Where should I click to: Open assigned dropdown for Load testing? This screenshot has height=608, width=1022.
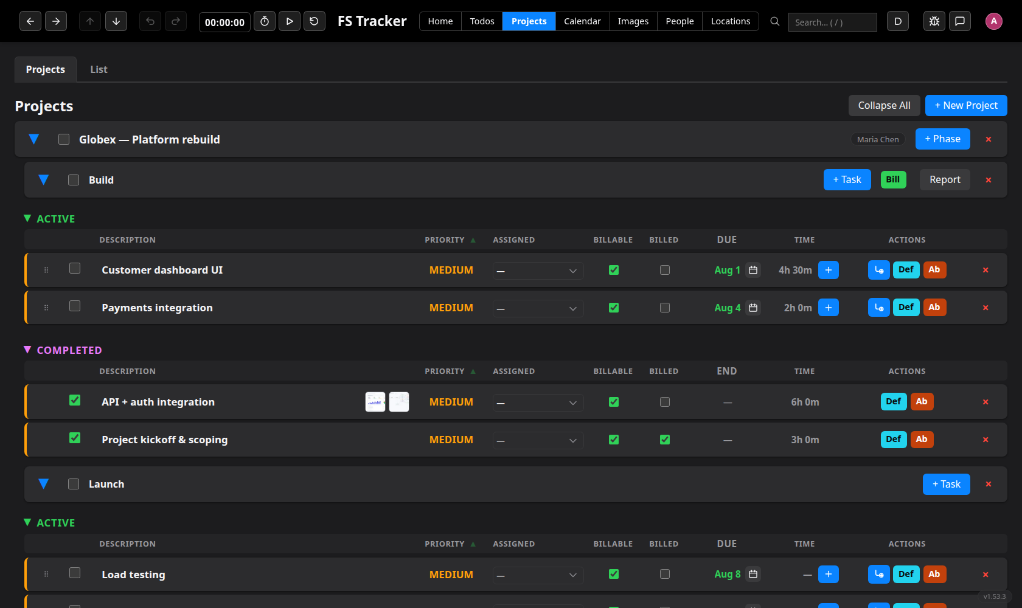(x=538, y=575)
